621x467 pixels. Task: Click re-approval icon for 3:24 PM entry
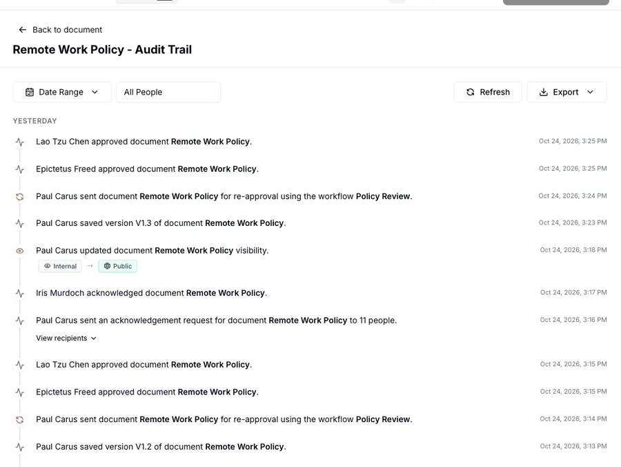(20, 197)
